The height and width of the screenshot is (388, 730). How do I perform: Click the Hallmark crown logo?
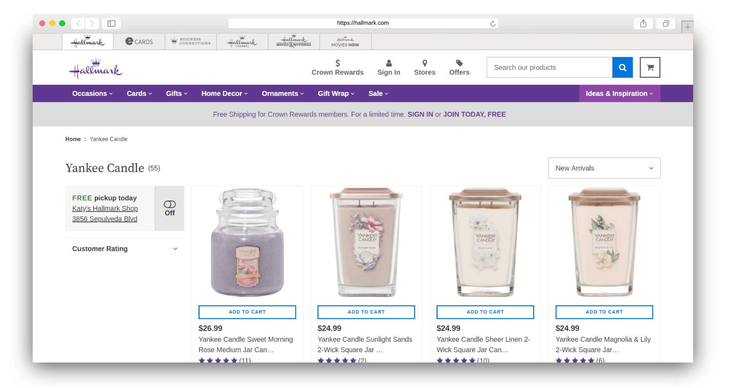[x=95, y=68]
